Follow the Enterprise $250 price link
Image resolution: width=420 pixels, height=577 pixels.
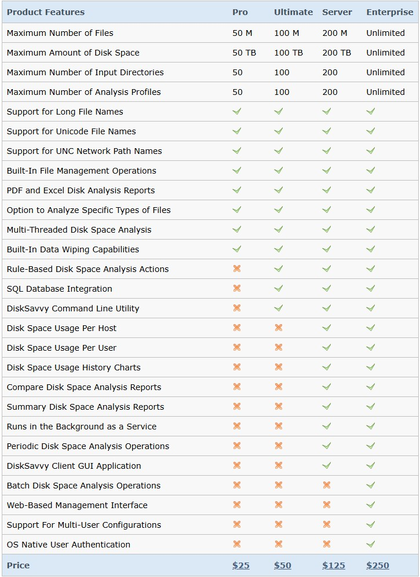378,565
